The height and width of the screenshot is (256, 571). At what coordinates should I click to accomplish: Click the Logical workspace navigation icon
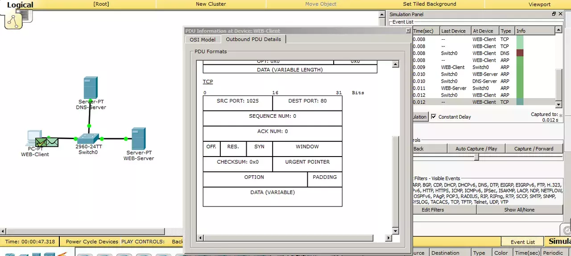[13, 21]
